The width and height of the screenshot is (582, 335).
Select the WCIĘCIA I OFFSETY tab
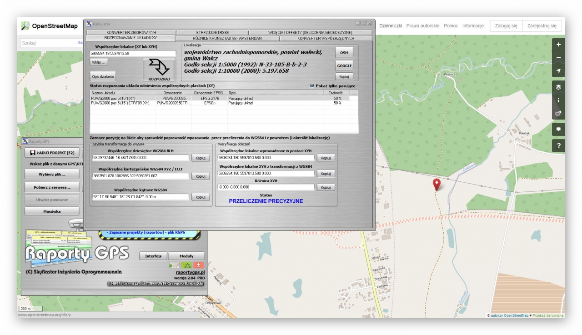pyautogui.click(x=311, y=33)
